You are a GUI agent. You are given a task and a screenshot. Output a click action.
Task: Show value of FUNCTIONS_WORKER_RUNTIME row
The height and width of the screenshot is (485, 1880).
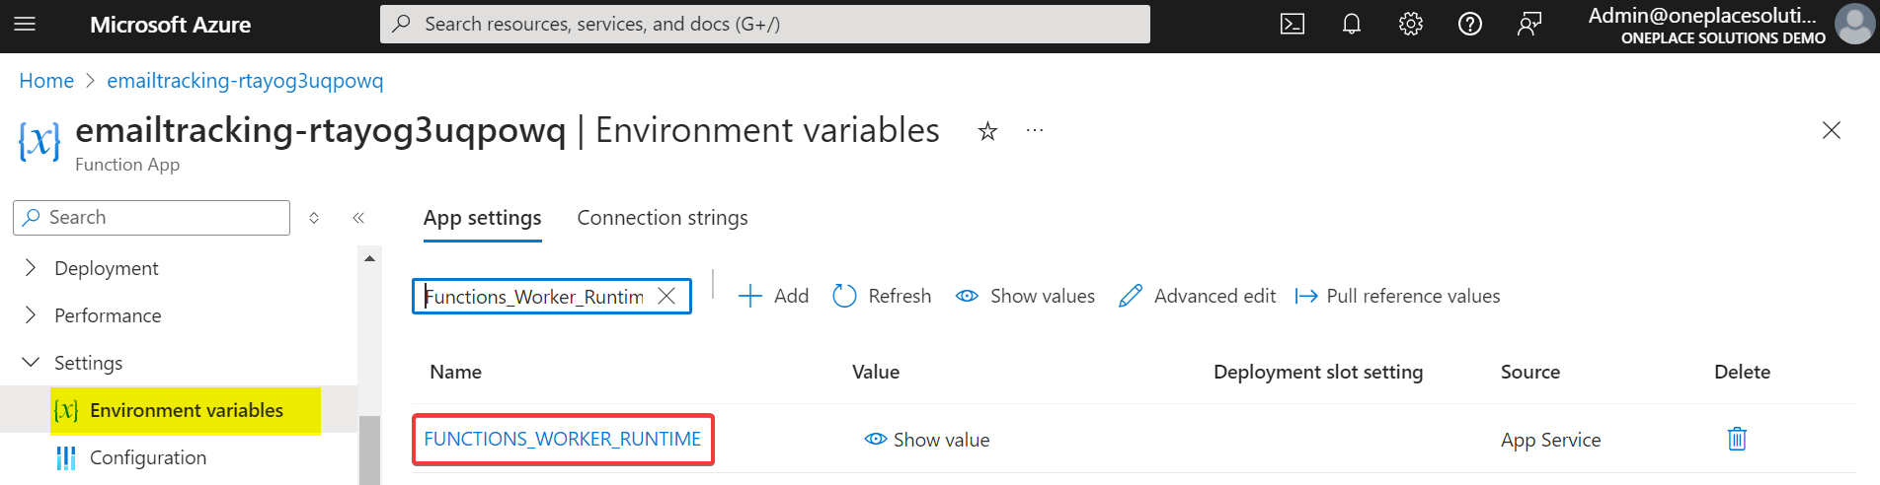click(x=927, y=440)
